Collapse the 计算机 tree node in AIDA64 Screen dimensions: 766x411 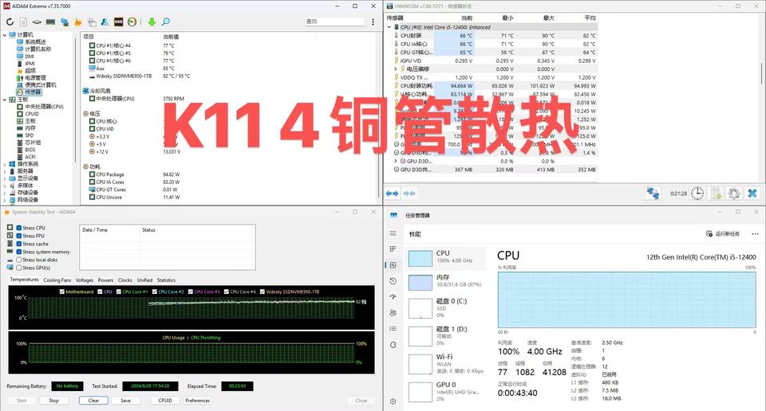pos(5,34)
